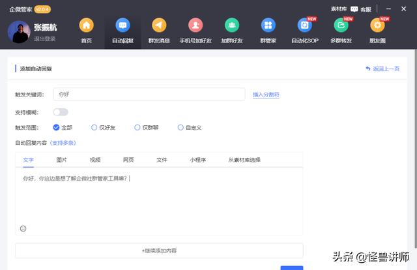Click the blue button at bottom

click(x=292, y=268)
